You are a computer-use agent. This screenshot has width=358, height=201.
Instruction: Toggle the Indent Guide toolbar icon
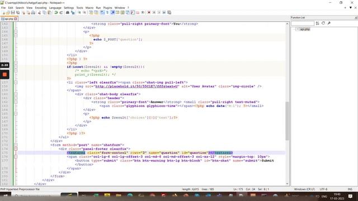coord(112,12)
